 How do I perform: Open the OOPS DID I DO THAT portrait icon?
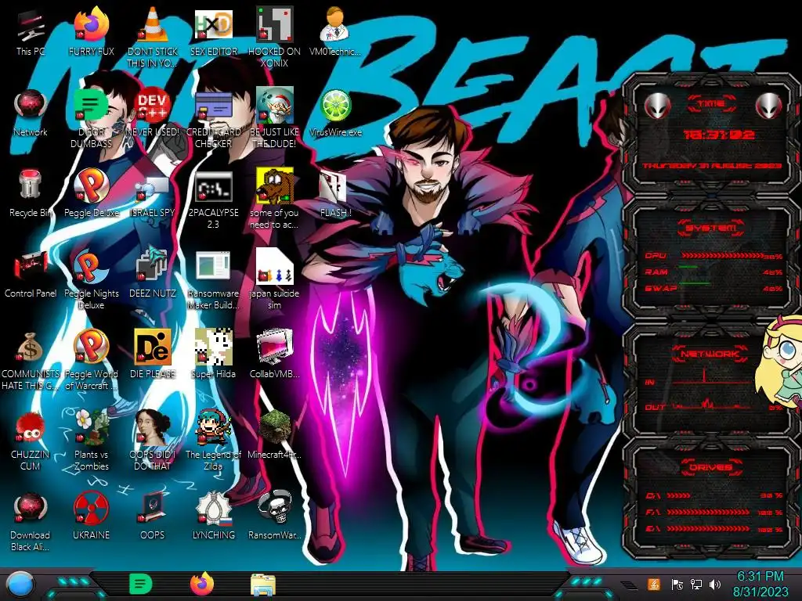[153, 441]
